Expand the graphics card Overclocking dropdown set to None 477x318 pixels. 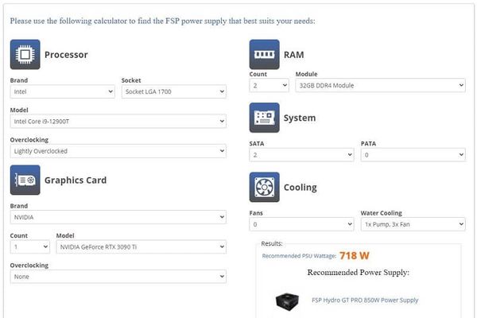pyautogui.click(x=118, y=276)
